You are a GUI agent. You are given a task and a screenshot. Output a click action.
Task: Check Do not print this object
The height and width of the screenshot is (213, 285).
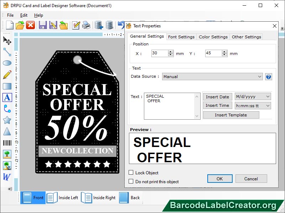(131, 181)
